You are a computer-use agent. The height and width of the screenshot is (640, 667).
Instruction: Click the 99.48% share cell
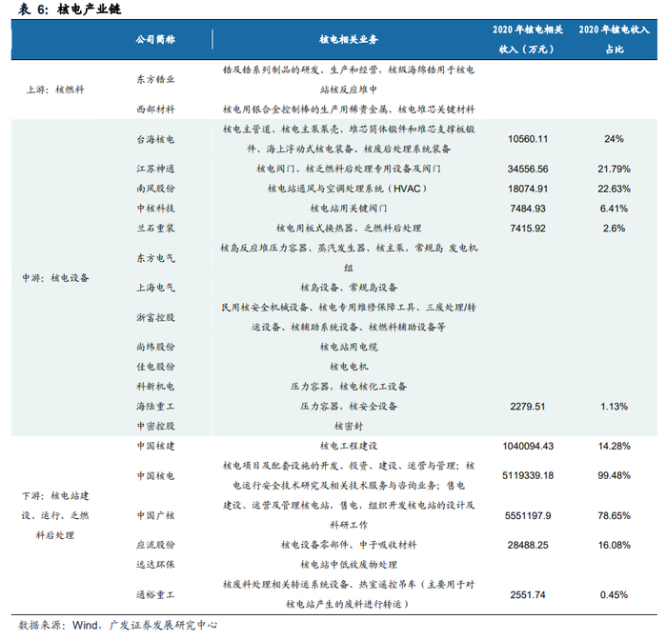point(614,475)
